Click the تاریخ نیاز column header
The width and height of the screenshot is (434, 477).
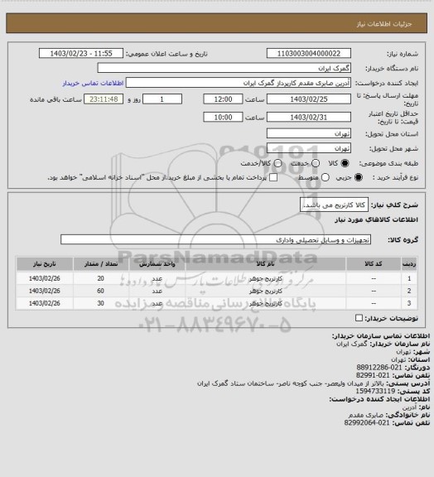pos(45,264)
